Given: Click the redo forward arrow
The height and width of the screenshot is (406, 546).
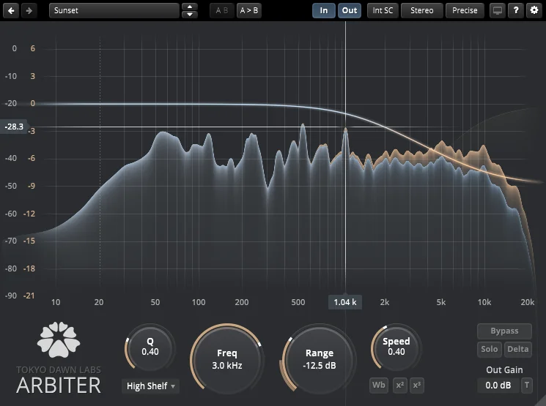Looking at the screenshot, I should pyautogui.click(x=29, y=10).
